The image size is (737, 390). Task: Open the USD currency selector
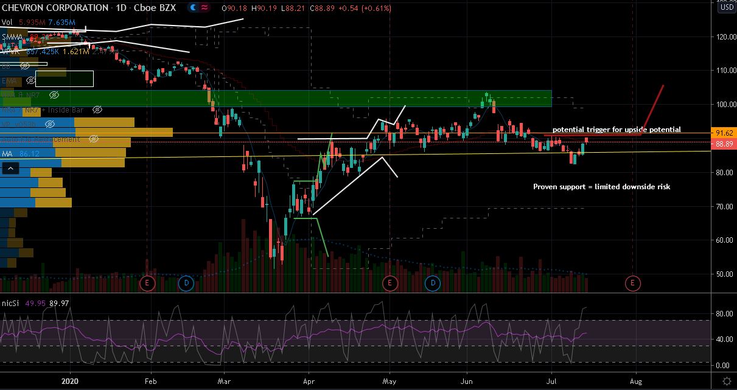click(726, 8)
